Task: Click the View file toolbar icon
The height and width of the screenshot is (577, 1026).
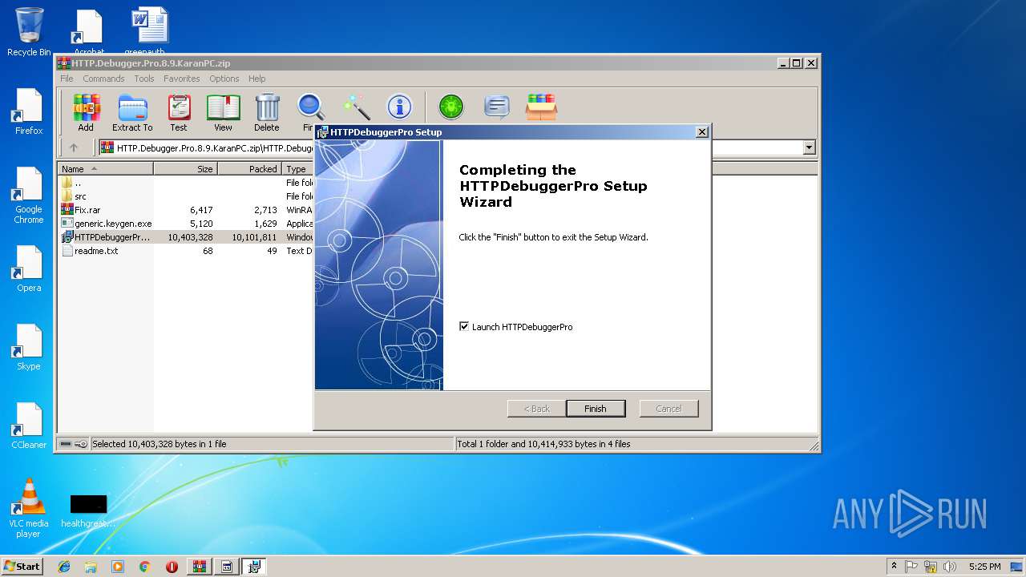Action: (x=223, y=113)
